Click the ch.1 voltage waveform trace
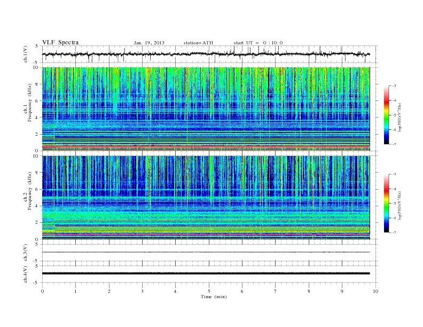 tap(206, 54)
